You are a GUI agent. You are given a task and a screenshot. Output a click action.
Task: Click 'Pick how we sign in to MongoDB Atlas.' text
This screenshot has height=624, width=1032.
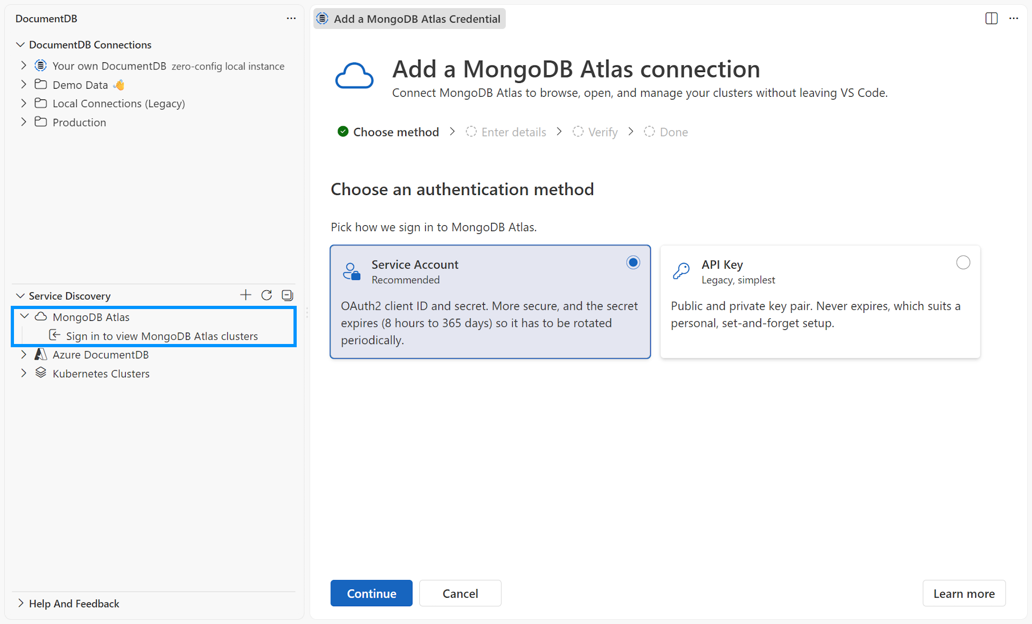pos(434,227)
